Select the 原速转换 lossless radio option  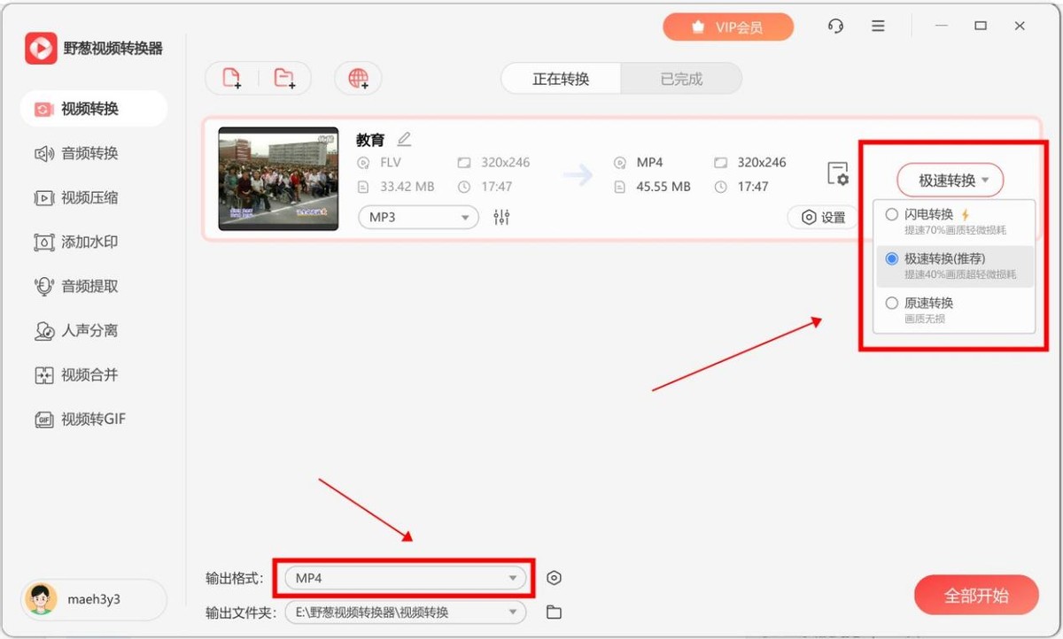(x=892, y=303)
